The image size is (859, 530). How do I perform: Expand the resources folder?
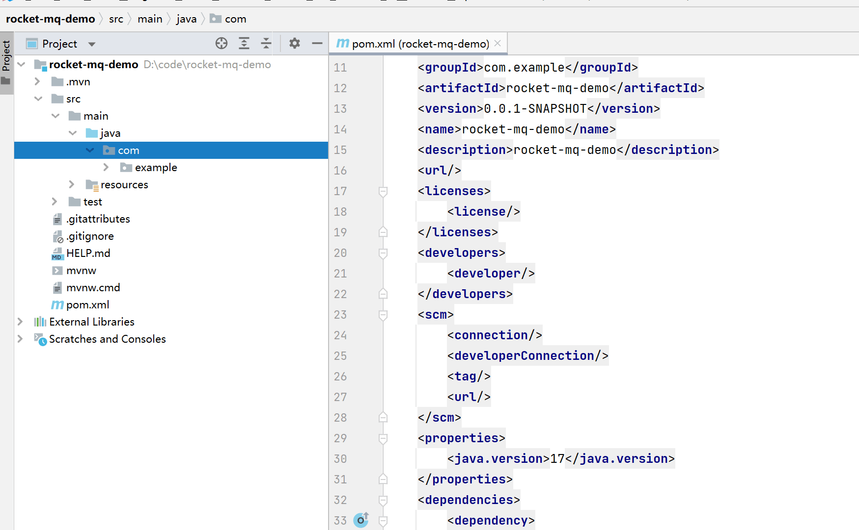click(x=72, y=184)
